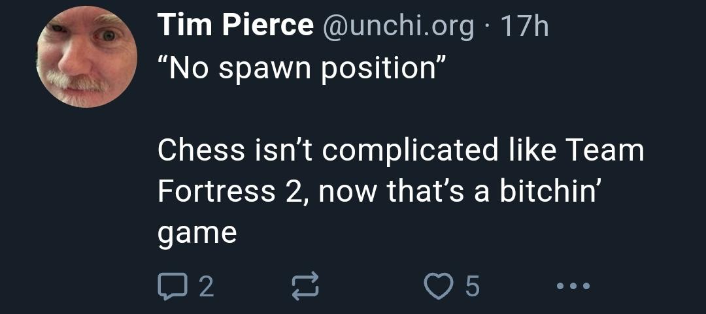This screenshot has height=314, width=706.
Task: Click the like count number 5
Action: [x=471, y=286]
